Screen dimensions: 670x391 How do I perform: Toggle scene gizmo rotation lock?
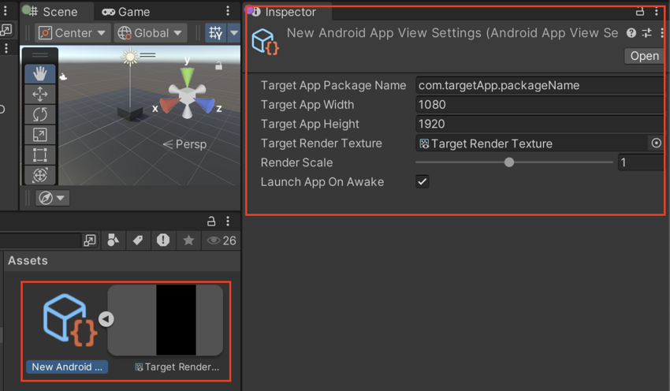[x=218, y=65]
